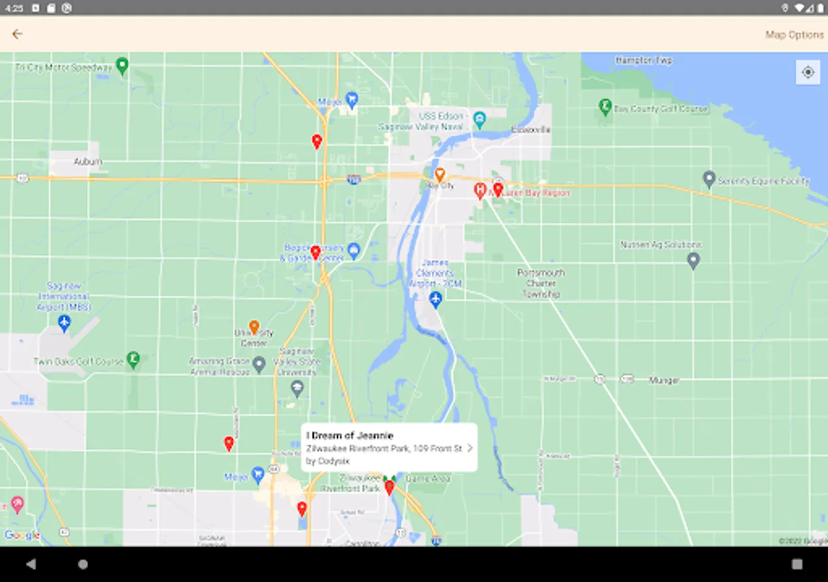Image resolution: width=828 pixels, height=582 pixels.
Task: Select the red pin north of Interstate 10 junction
Action: point(317,142)
